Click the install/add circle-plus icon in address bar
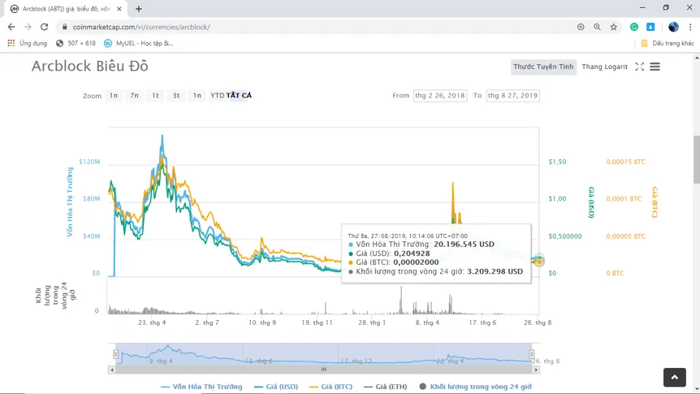This screenshot has height=394, width=700. pos(581,27)
